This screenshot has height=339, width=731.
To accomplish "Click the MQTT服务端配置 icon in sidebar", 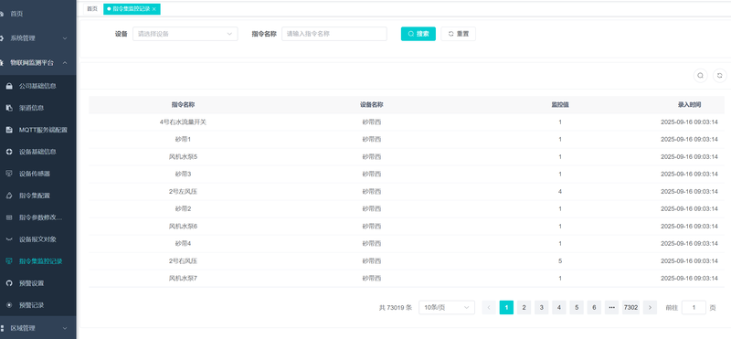I will [9, 130].
